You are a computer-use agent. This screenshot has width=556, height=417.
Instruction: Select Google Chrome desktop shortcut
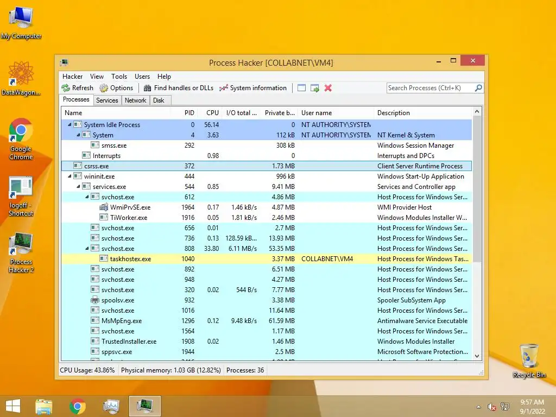21,140
